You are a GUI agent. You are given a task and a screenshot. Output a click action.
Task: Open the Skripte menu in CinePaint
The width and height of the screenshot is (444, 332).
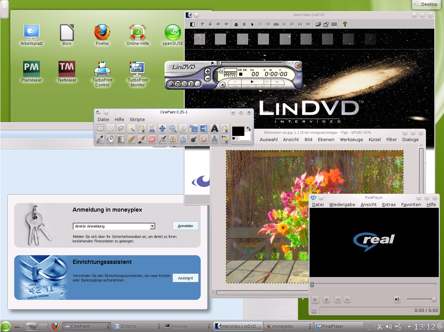(x=137, y=119)
